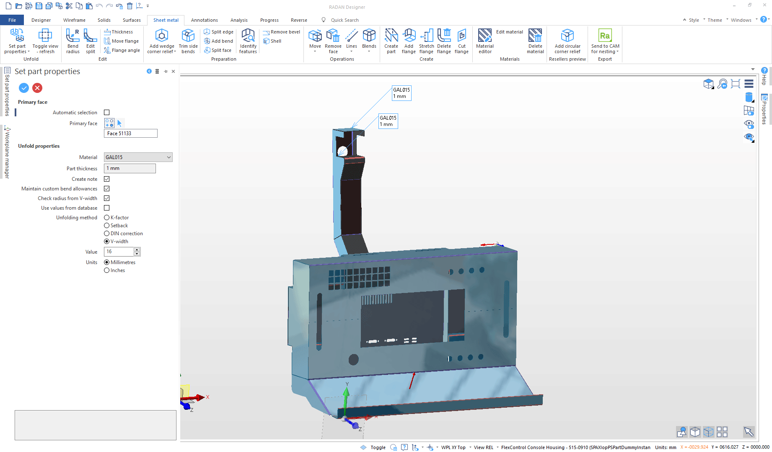Screen dimensions: 772x452
Task: Expand the Send to CAM for nesting dropdown
Action: click(617, 52)
